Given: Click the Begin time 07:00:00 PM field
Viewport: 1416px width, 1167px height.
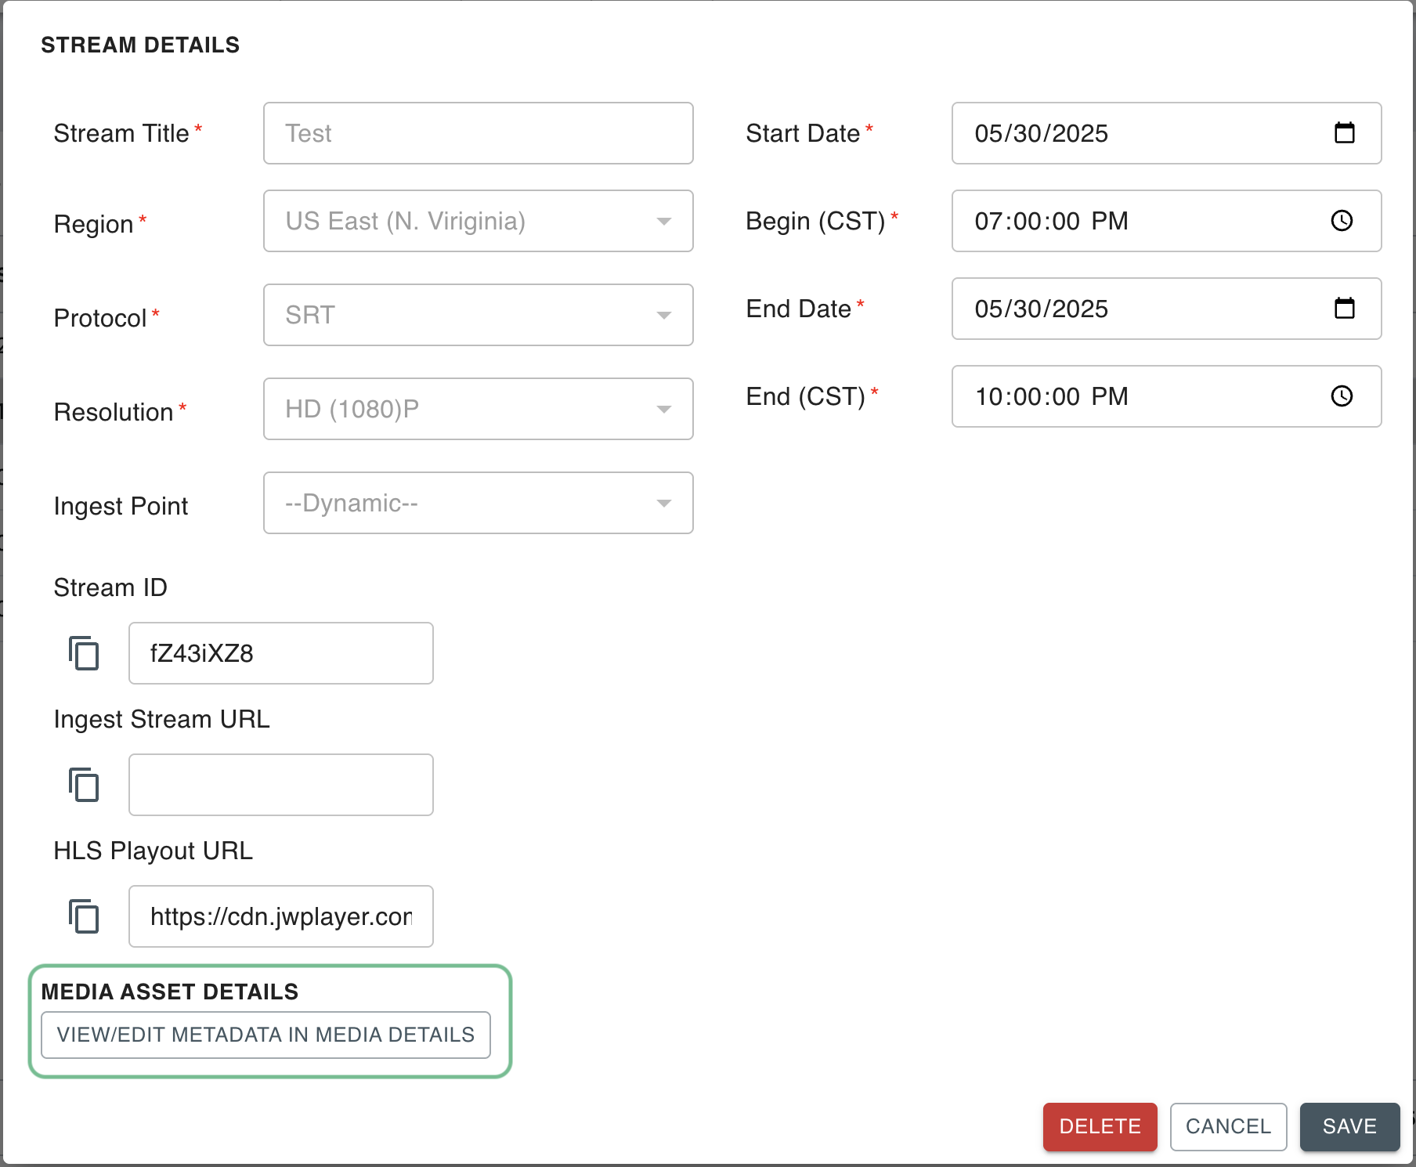Looking at the screenshot, I should (x=1128, y=221).
